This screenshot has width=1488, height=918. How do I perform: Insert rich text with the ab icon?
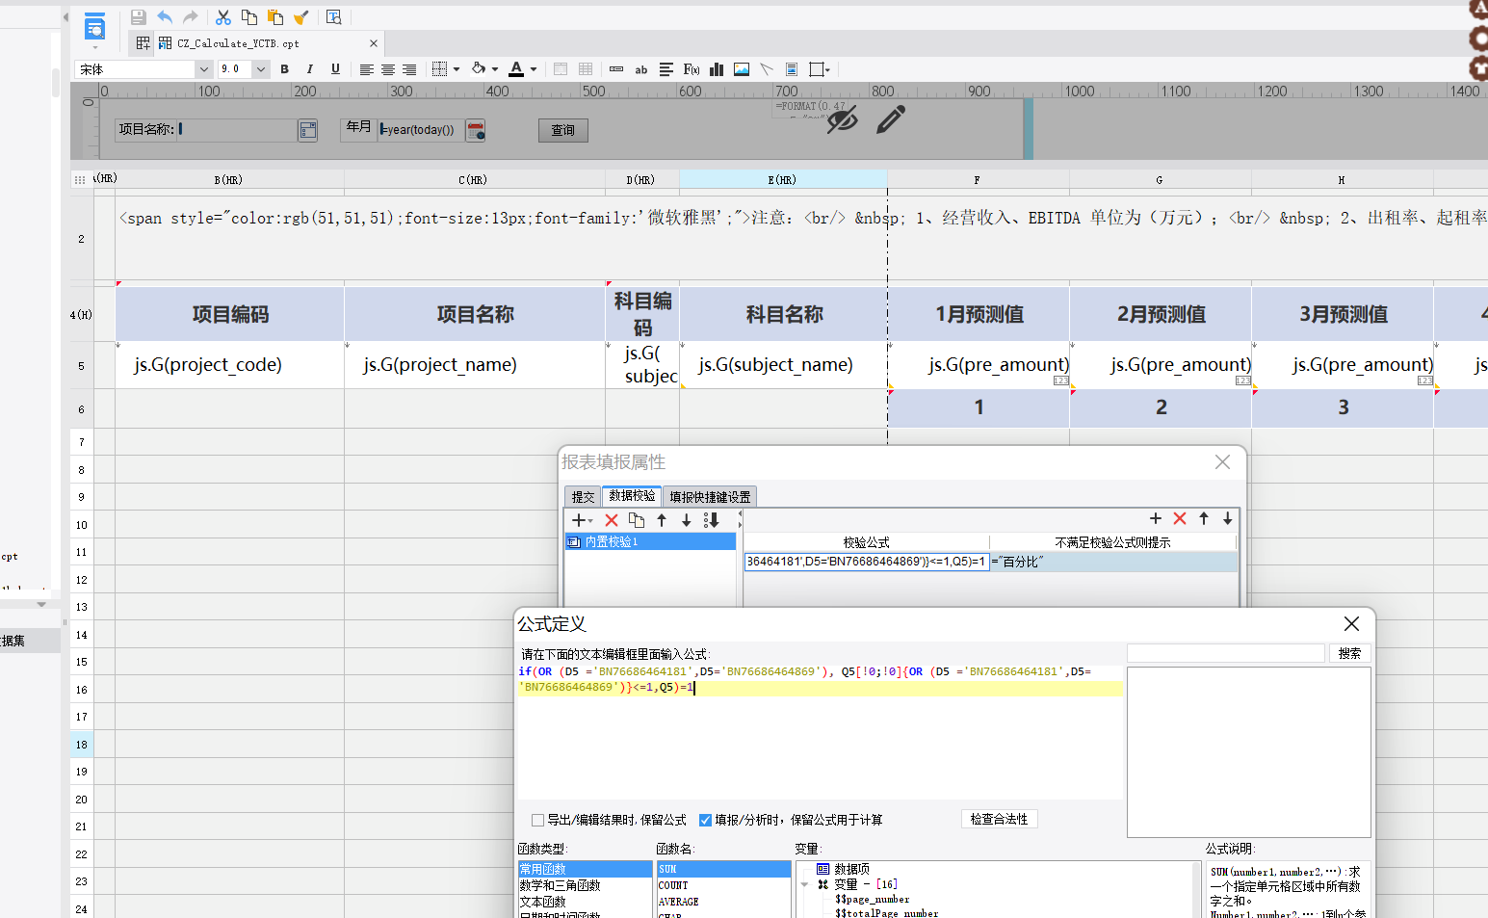(641, 69)
